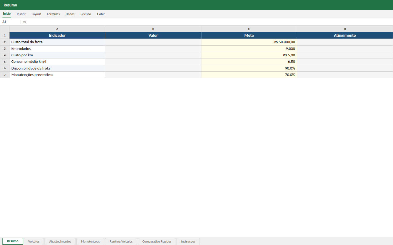Click the empty Valor cell for Km rodados
Screen dimensions: 393x245
153,49
